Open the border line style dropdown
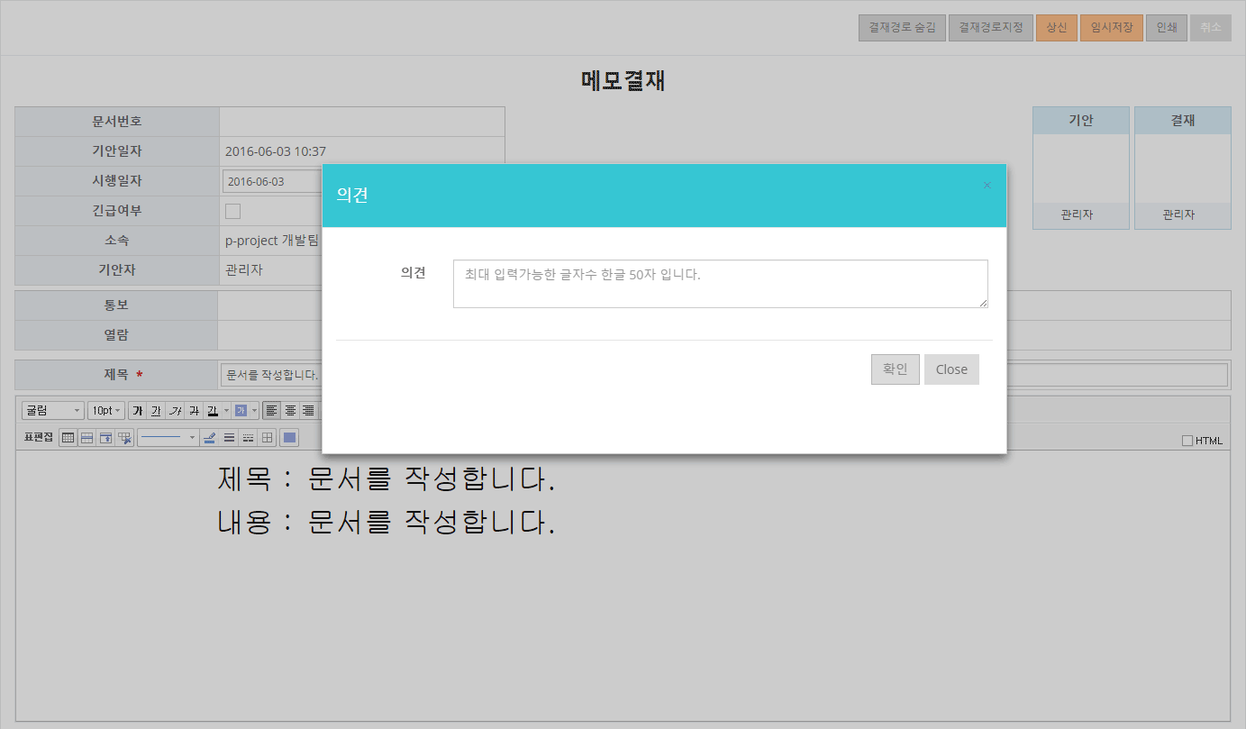 168,438
